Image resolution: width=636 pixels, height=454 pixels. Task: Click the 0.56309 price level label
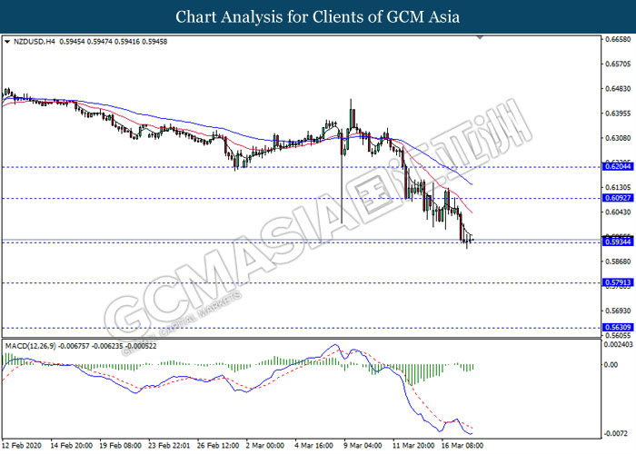618,327
